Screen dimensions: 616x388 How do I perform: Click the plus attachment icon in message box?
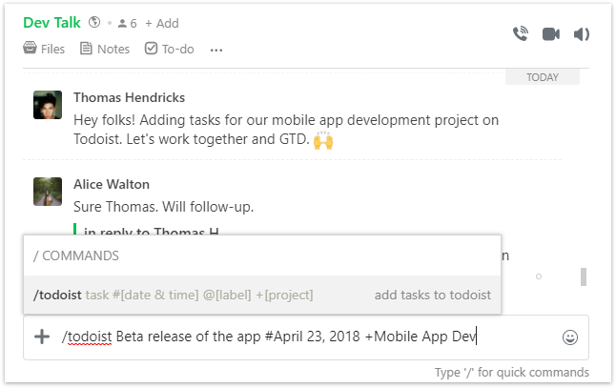[42, 337]
